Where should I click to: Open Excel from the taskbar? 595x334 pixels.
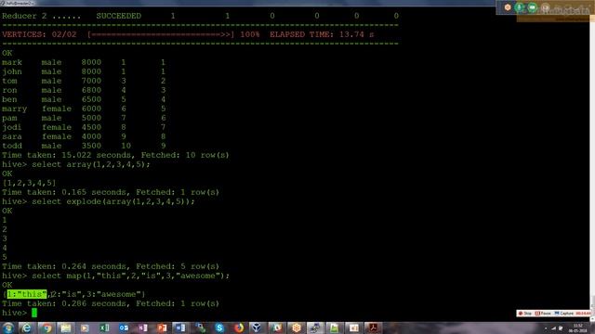[x=104, y=328]
